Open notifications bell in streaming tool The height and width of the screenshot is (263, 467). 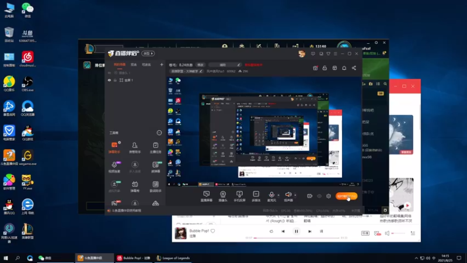pos(344,68)
